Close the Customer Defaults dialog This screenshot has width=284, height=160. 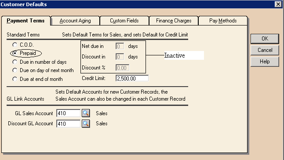click(x=278, y=4)
